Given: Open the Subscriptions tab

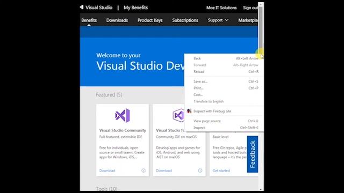Looking at the screenshot, I should click(185, 20).
